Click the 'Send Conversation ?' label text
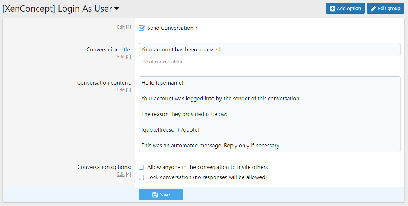408x206 pixels. coord(172,28)
